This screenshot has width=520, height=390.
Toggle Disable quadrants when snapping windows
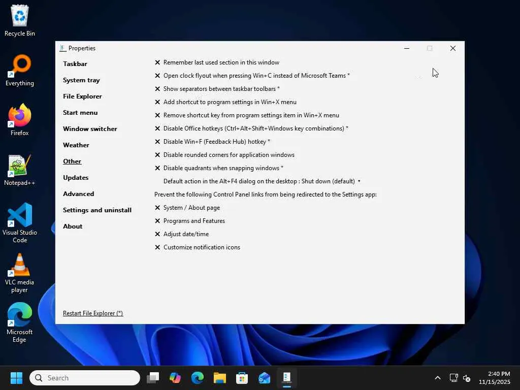pyautogui.click(x=219, y=168)
